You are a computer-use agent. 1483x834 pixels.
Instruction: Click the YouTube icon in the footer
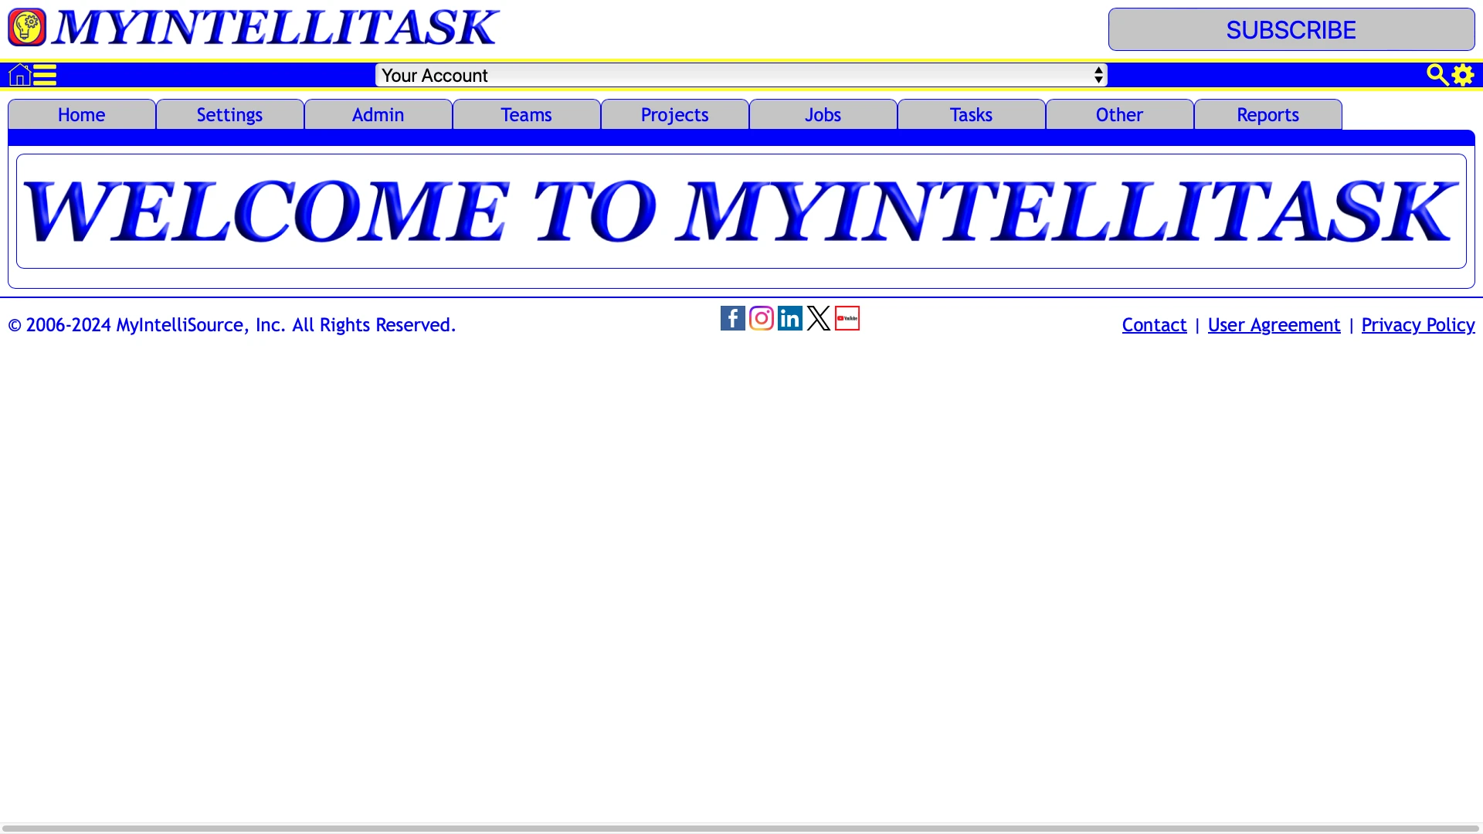pyautogui.click(x=846, y=317)
